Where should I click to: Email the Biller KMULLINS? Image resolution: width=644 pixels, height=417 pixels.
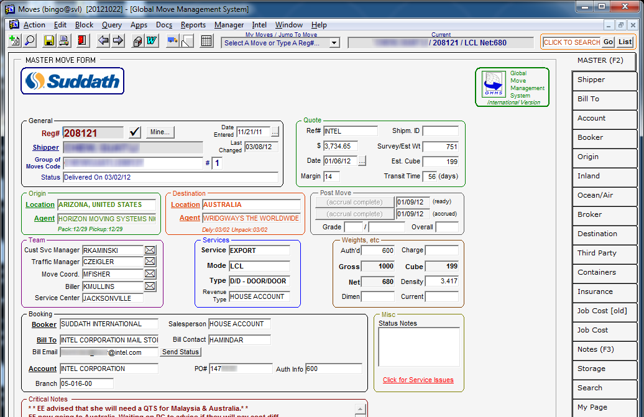tap(150, 286)
